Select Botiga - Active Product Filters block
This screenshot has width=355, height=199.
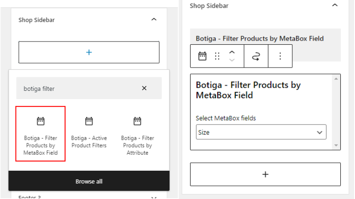[89, 132]
